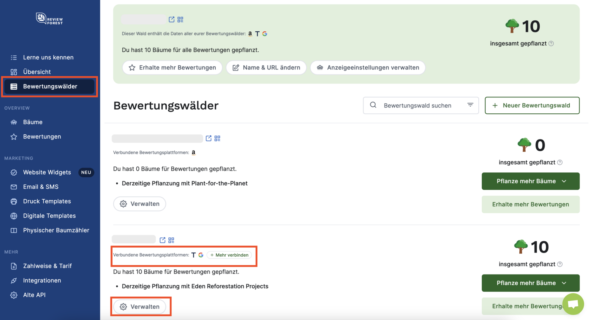This screenshot has width=591, height=320.
Task: Open QR code for the top summary forest
Action: (x=180, y=20)
